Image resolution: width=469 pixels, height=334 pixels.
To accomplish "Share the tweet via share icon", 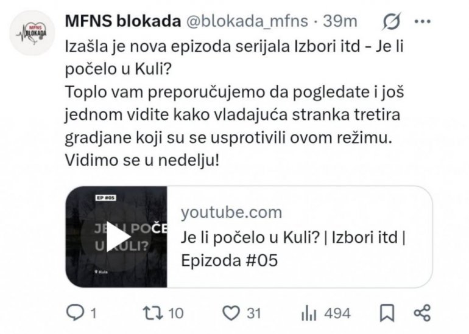I will pyautogui.click(x=422, y=313).
